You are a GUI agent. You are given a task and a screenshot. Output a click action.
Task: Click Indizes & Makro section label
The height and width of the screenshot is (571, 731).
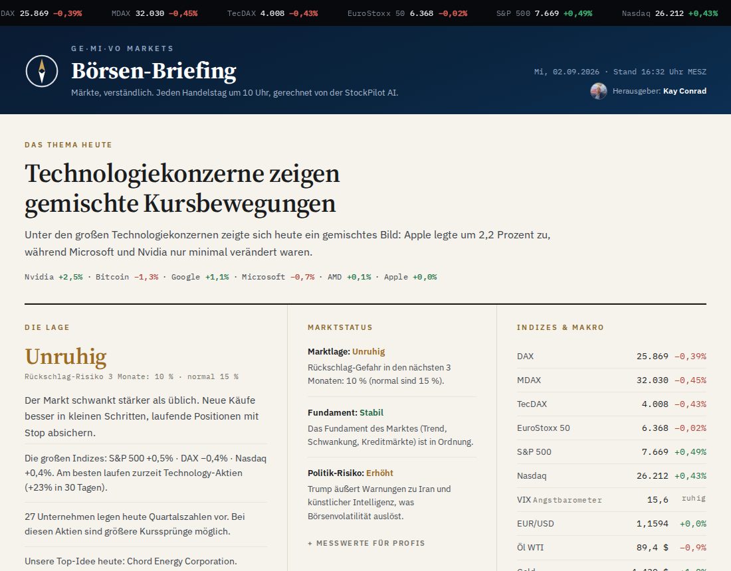[x=560, y=327]
